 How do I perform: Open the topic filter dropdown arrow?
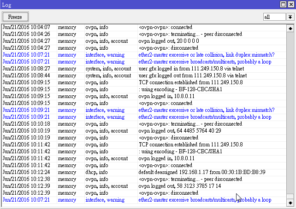click(x=290, y=17)
